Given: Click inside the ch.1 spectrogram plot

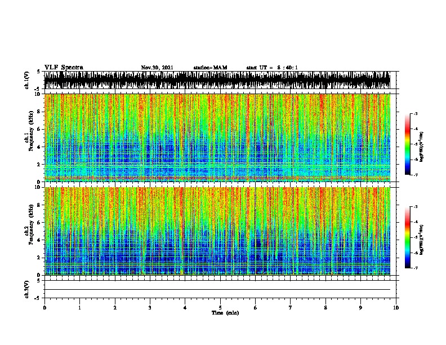Looking at the screenshot, I should [x=217, y=138].
